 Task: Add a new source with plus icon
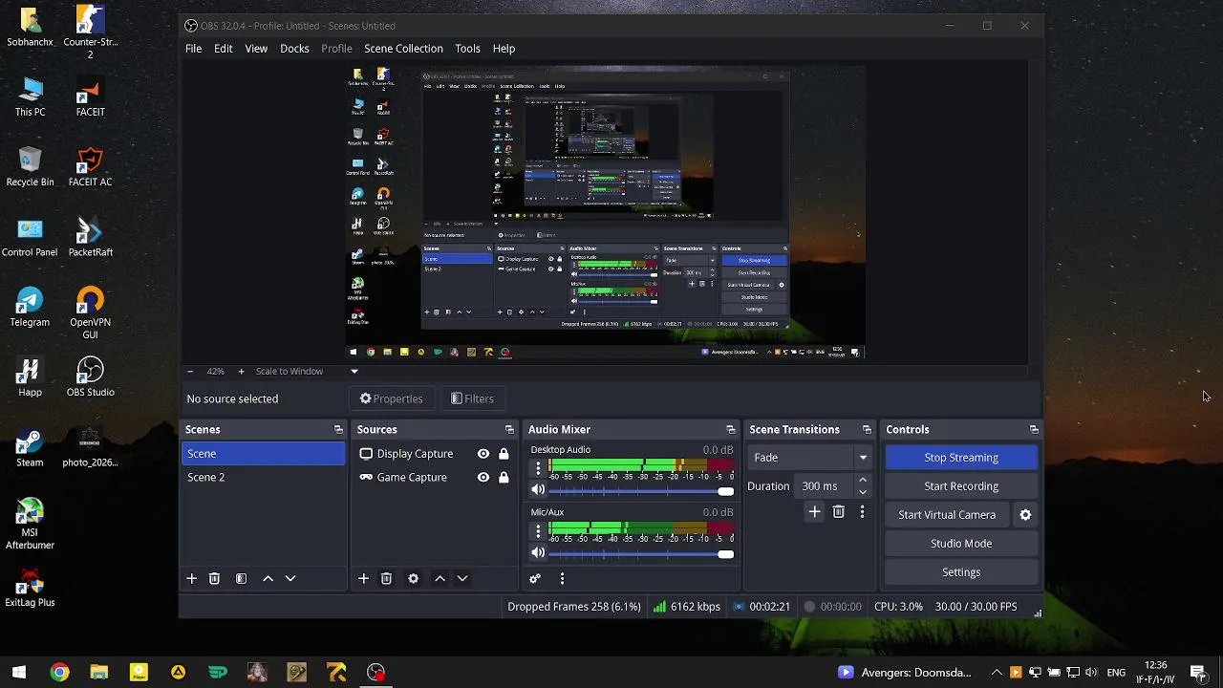pos(363,578)
